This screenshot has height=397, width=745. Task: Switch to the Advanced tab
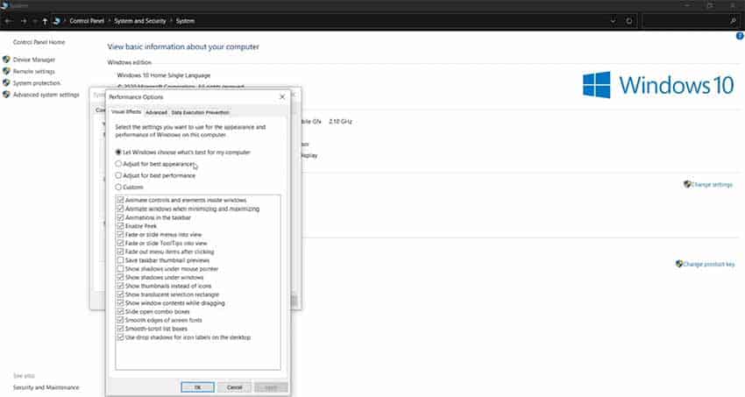tap(156, 112)
